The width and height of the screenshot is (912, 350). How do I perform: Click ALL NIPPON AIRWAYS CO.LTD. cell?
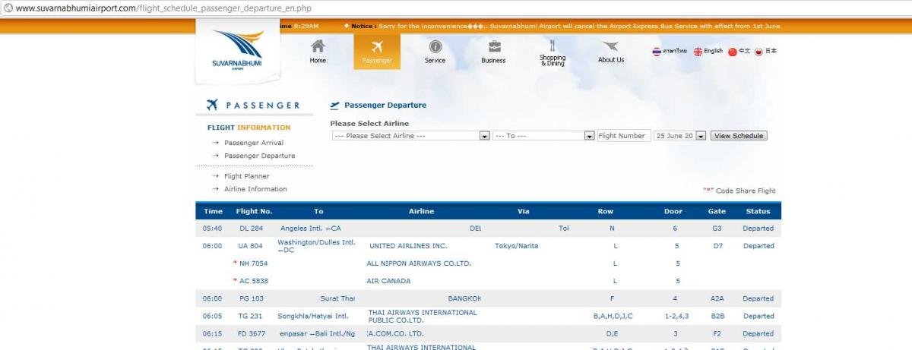pos(420,263)
